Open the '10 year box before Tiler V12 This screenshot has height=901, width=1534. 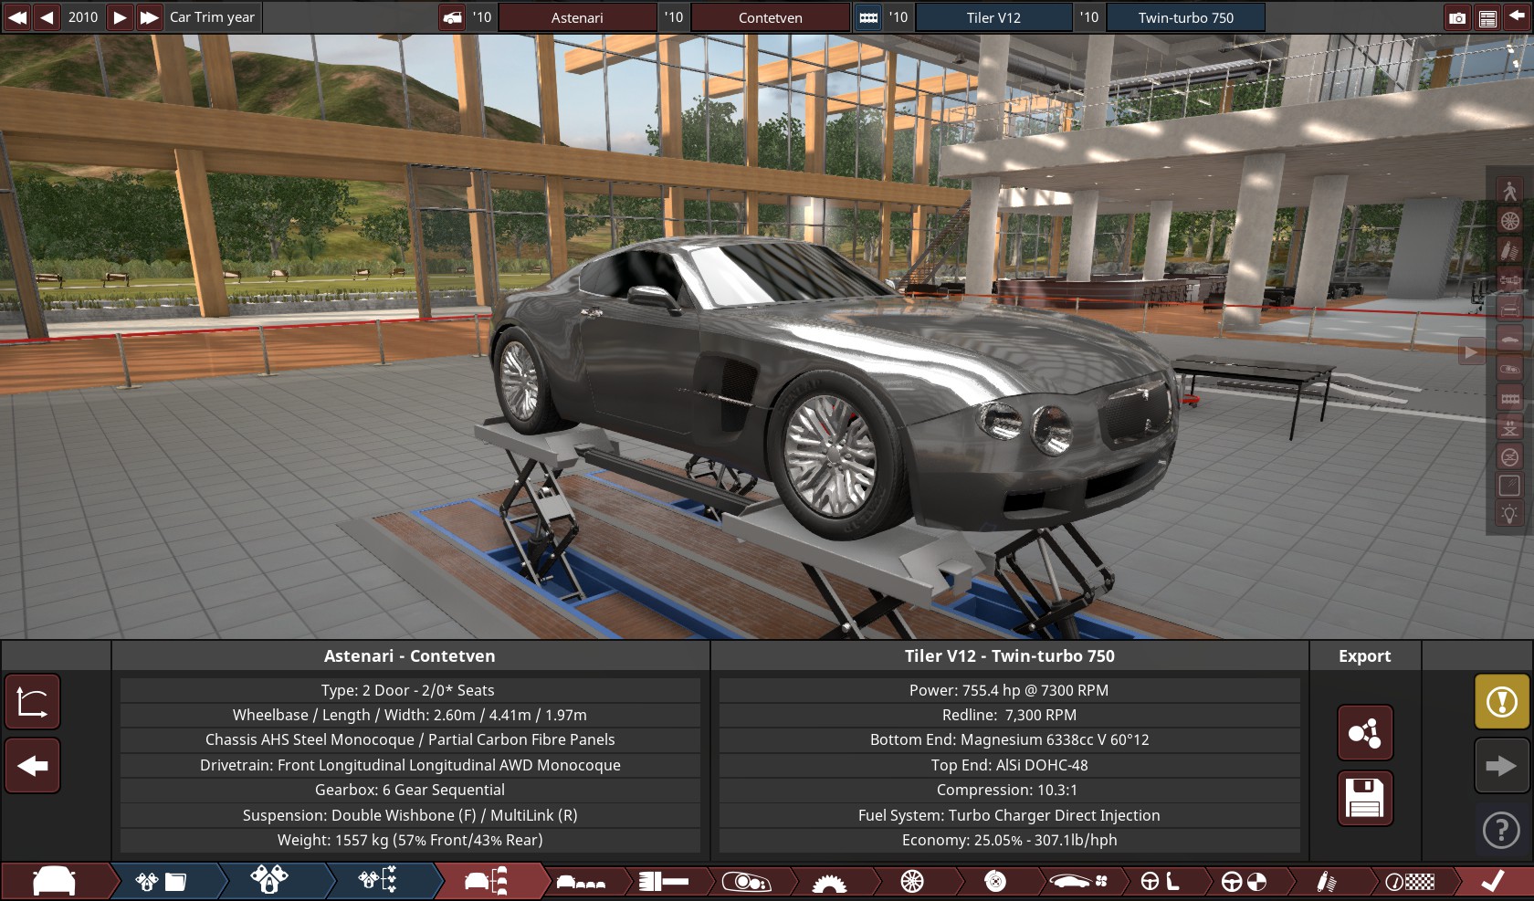point(898,17)
